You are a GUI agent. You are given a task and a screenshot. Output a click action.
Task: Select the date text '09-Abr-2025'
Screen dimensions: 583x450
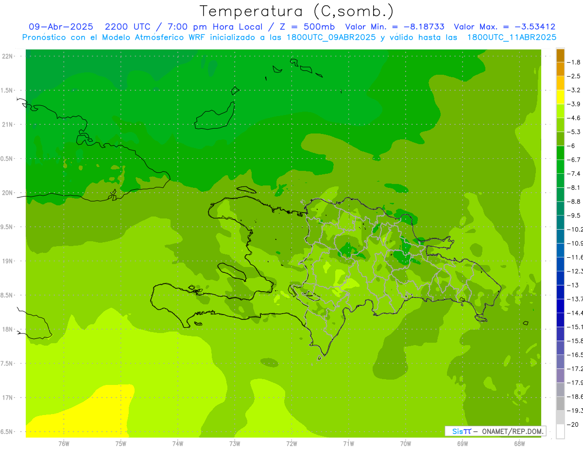click(x=61, y=27)
